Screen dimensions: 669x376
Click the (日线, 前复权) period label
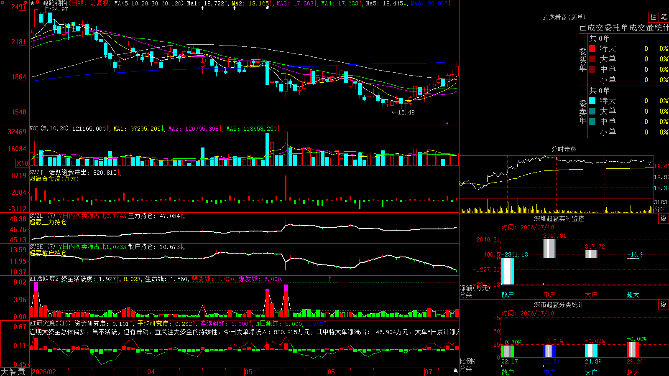(89, 3)
